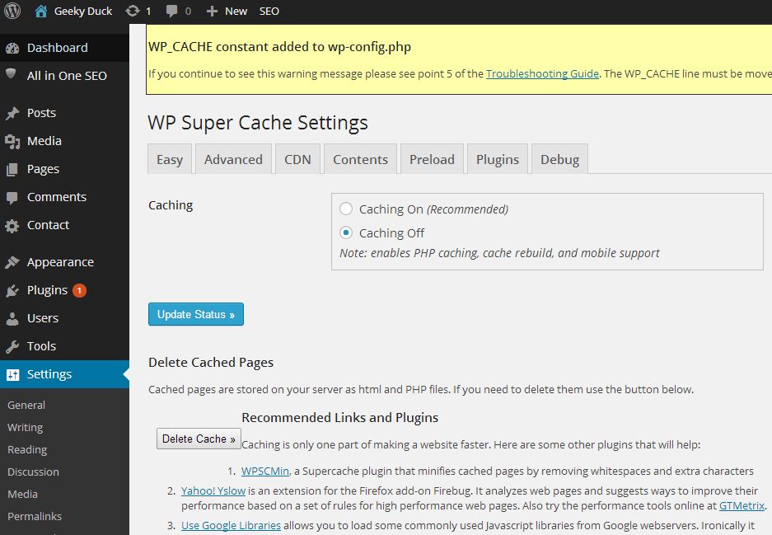Click the Contact gear icon
The height and width of the screenshot is (535, 772).
[x=12, y=226]
